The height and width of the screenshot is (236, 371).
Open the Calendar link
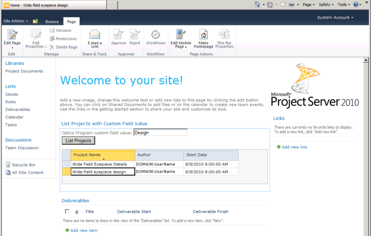[15, 117]
